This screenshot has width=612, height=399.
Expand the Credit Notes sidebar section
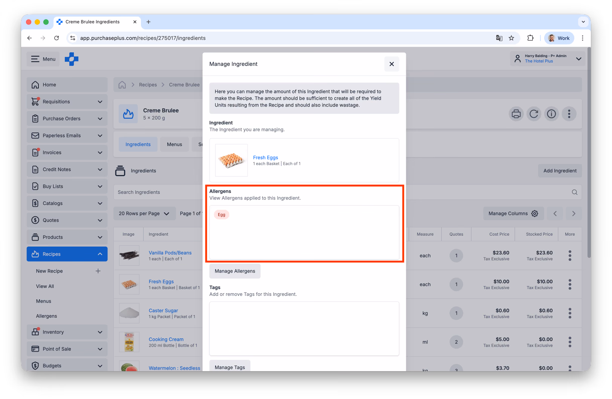67,169
